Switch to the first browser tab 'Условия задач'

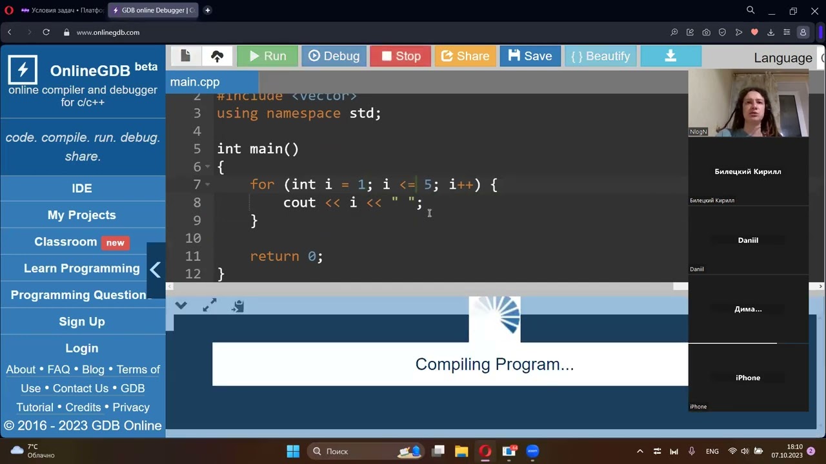[x=62, y=10]
